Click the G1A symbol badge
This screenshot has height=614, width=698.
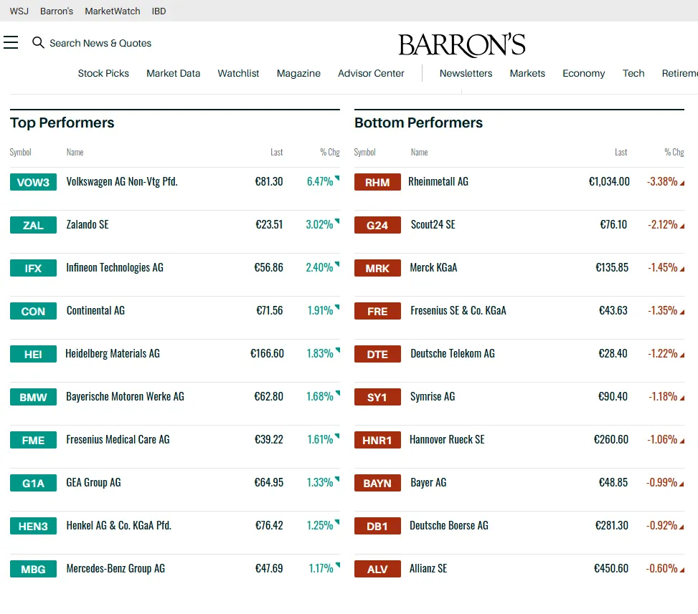click(x=34, y=483)
